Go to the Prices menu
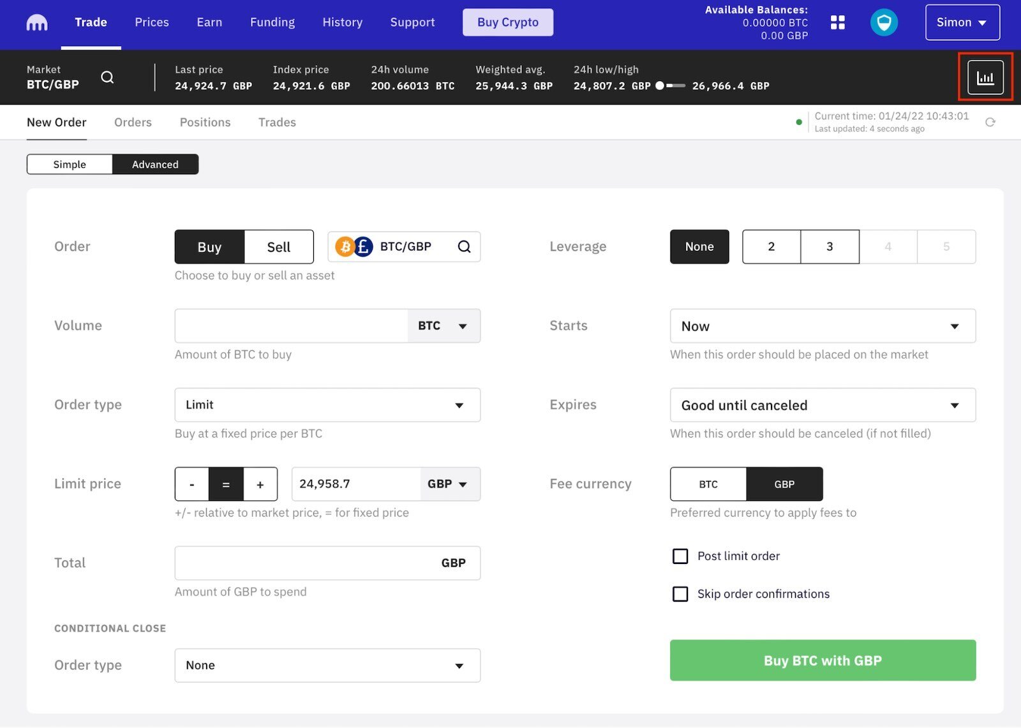This screenshot has width=1021, height=728. coord(152,22)
